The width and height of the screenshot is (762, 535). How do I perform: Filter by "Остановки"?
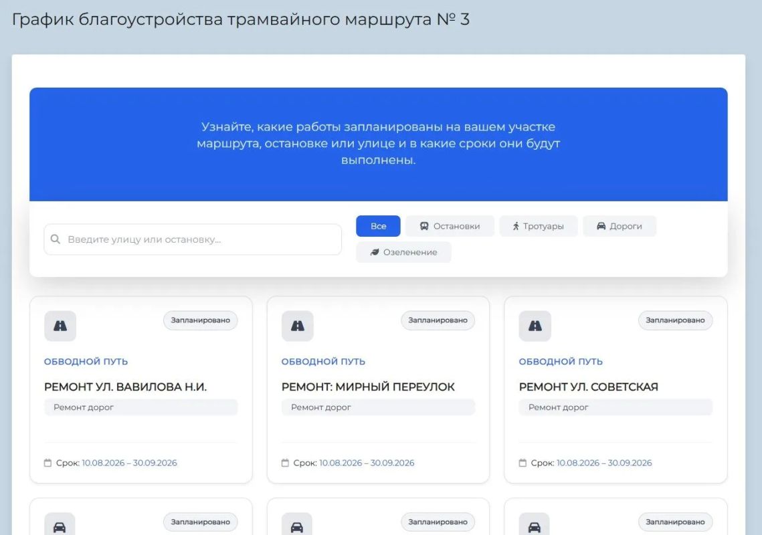[450, 226]
